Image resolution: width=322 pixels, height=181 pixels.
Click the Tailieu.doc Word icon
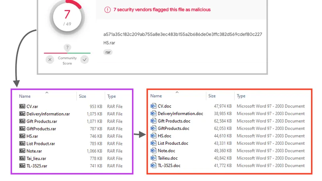click(153, 158)
